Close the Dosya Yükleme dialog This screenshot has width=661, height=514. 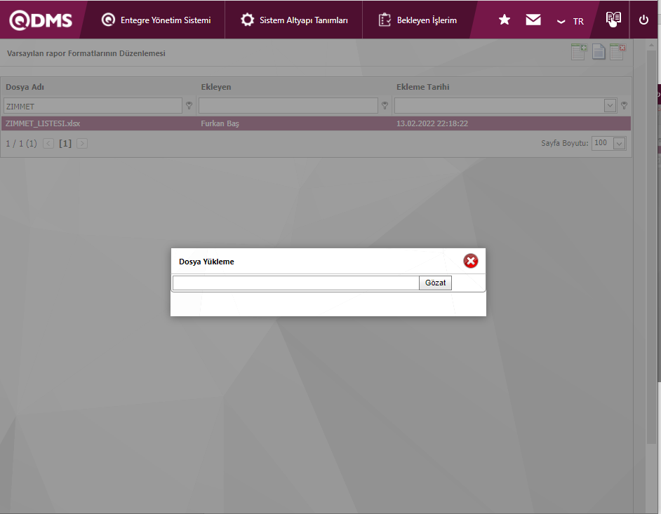pos(470,262)
